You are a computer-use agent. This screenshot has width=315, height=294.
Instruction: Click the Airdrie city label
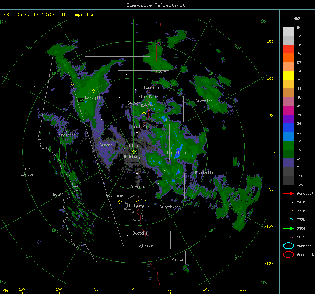(138, 187)
